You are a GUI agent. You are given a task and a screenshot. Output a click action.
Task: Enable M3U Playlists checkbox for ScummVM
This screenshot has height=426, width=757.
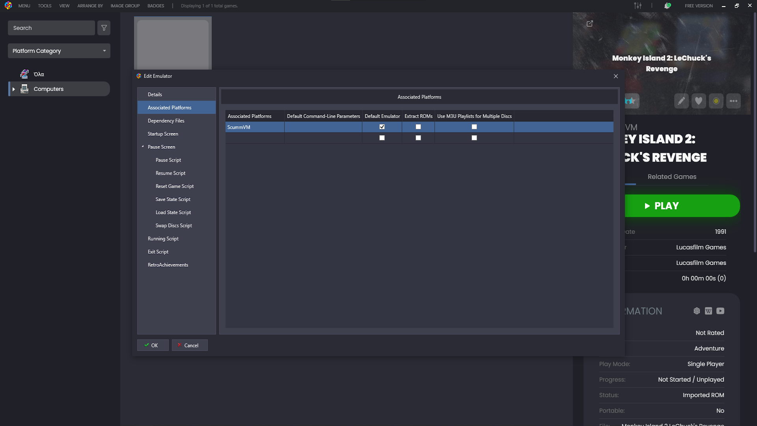click(474, 127)
